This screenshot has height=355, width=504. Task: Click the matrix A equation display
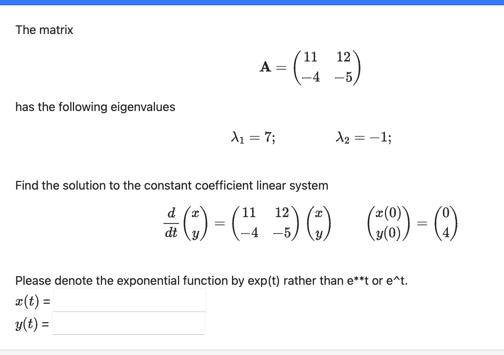310,68
